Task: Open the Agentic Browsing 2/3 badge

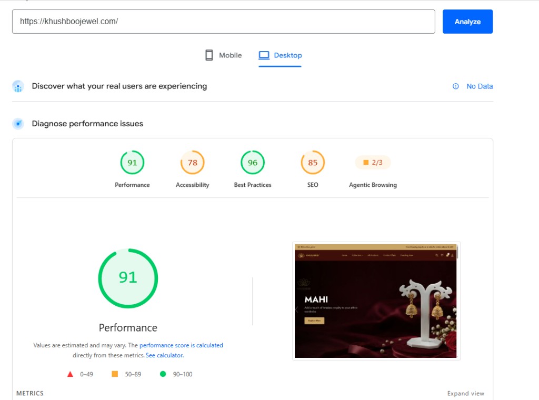Action: pyautogui.click(x=373, y=163)
